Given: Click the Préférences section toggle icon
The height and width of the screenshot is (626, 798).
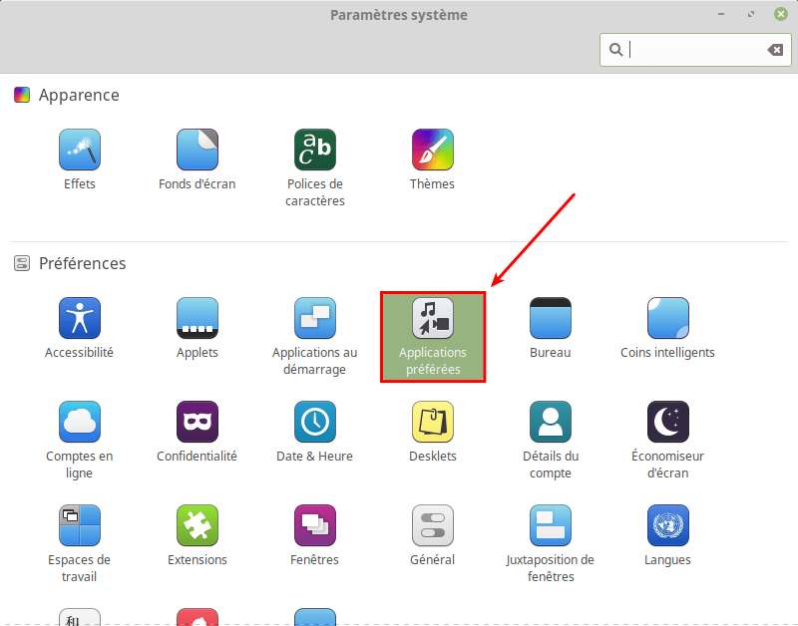Looking at the screenshot, I should click(x=22, y=263).
